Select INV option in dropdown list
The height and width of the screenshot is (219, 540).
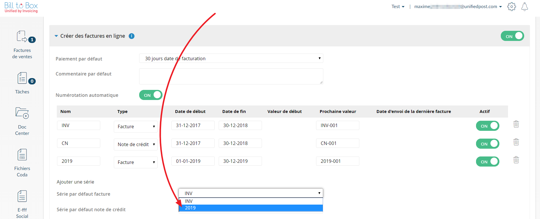(251, 201)
